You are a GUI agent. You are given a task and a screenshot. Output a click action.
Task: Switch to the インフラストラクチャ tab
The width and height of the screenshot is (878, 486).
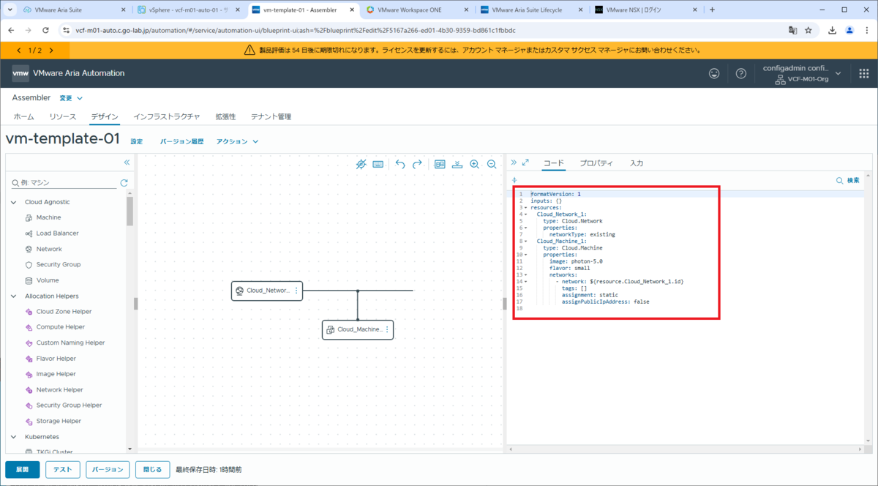(166, 116)
